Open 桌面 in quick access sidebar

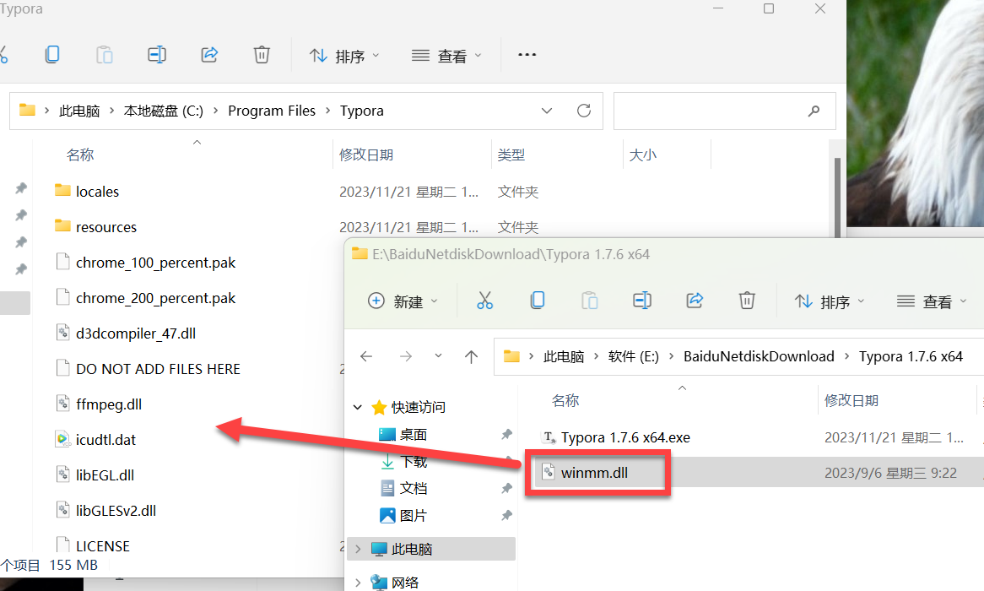[x=414, y=435]
